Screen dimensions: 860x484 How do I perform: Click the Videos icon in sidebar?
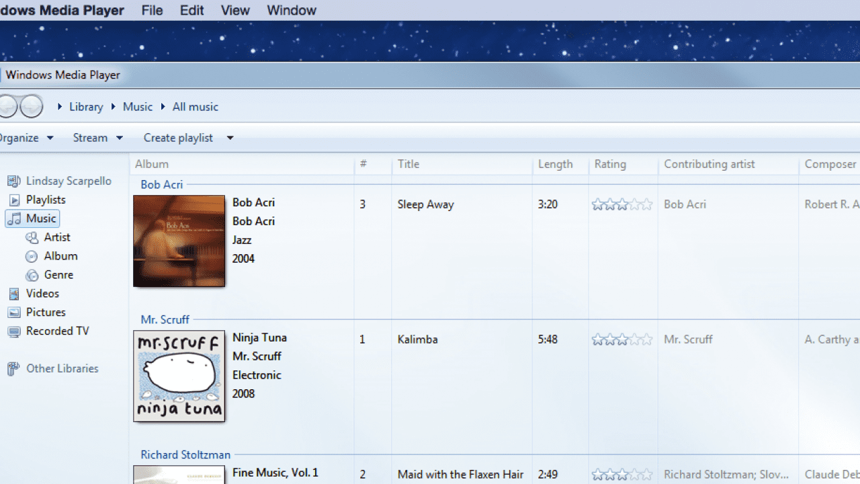pos(13,294)
